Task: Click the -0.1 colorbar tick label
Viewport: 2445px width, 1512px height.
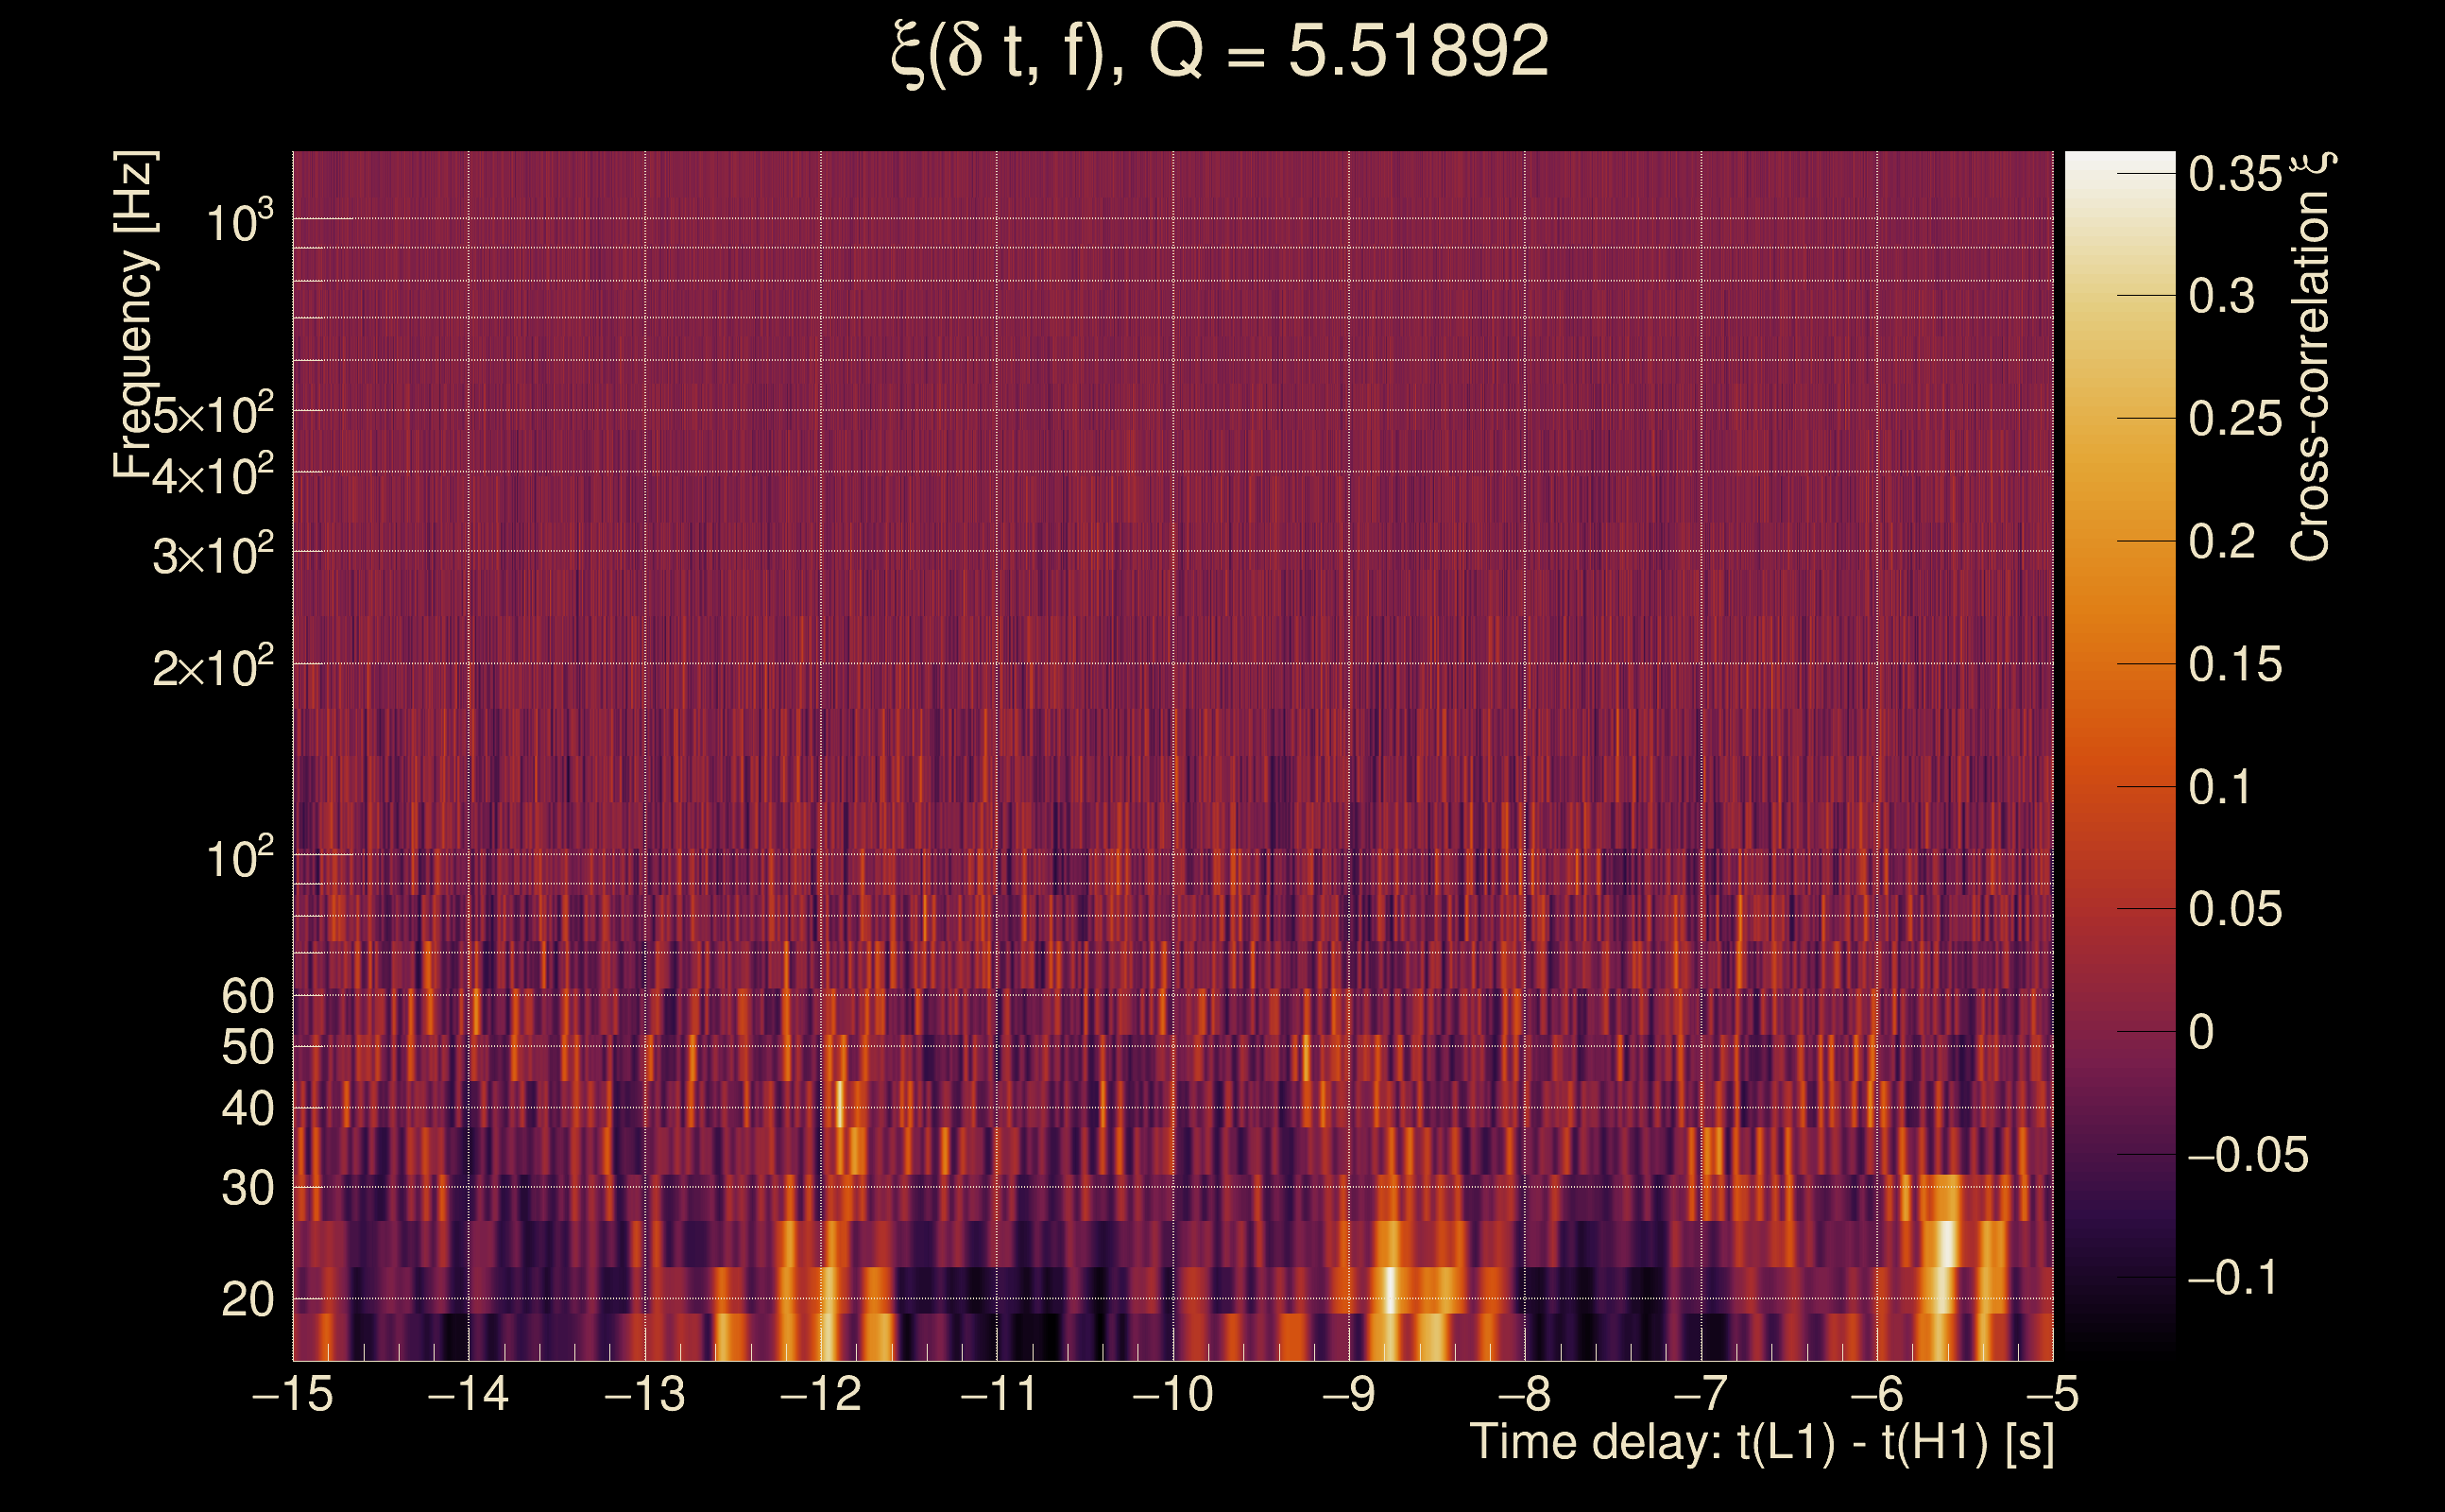Action: pyautogui.click(x=2232, y=1278)
